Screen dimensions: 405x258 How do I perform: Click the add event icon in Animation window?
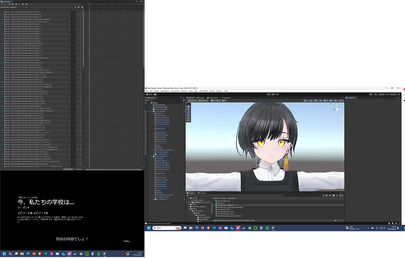pyautogui.click(x=82, y=7)
